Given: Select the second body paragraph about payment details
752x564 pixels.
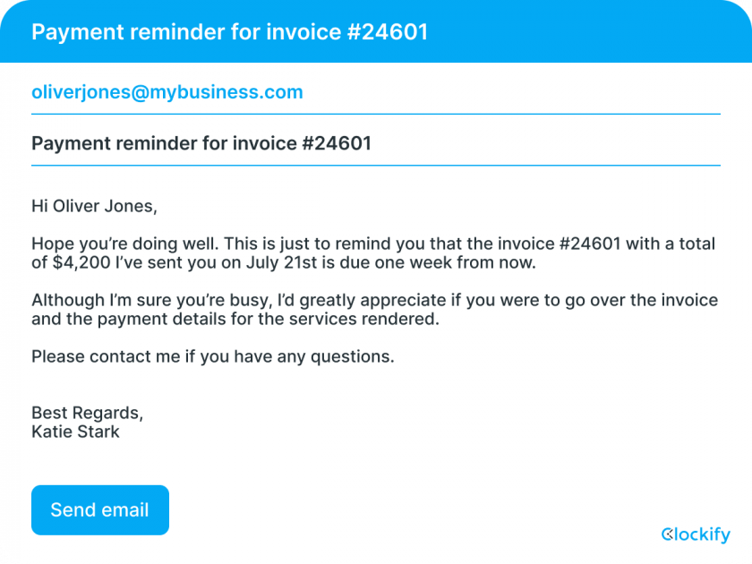Looking at the screenshot, I should (x=374, y=309).
